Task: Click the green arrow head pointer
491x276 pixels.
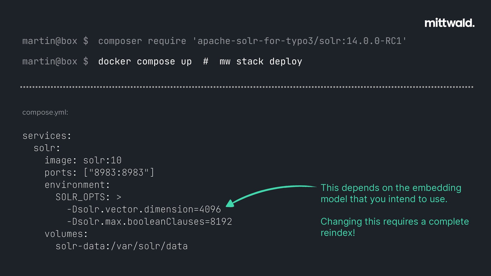Action: (230, 203)
